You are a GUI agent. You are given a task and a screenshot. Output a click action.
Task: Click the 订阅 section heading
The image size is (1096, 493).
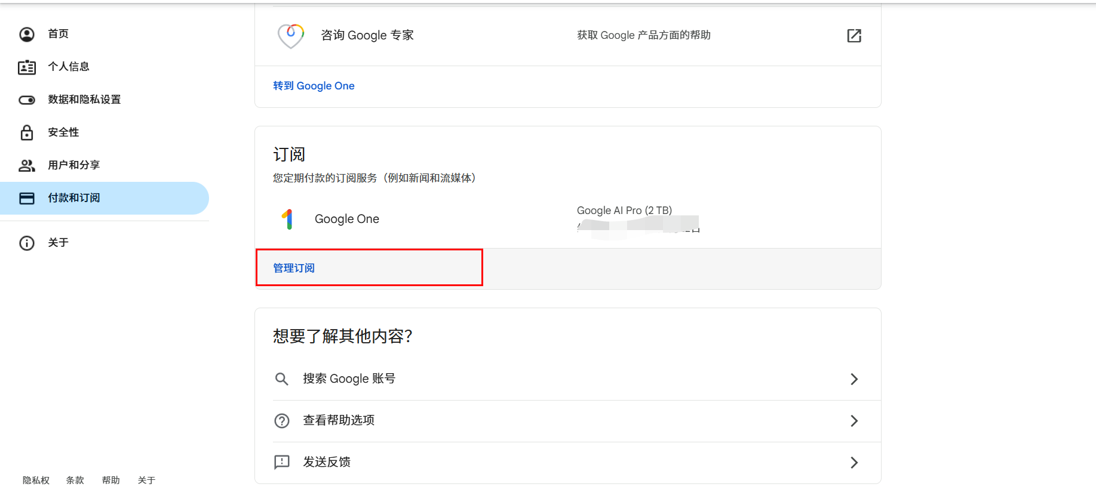point(289,154)
